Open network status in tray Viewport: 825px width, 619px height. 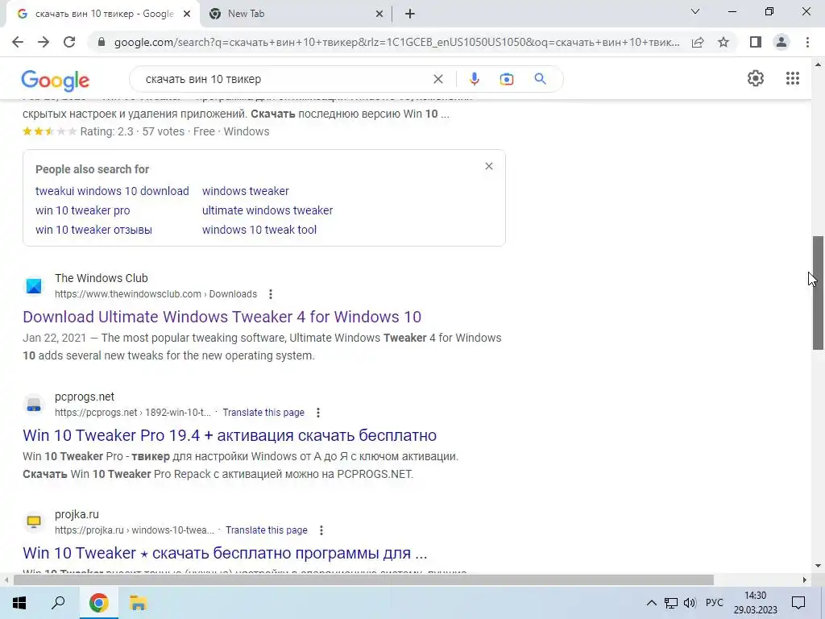pos(671,603)
